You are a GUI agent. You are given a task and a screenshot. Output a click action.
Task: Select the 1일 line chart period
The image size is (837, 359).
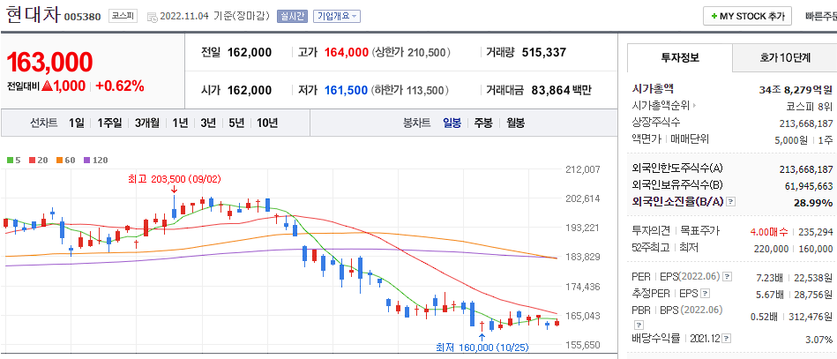click(x=77, y=123)
